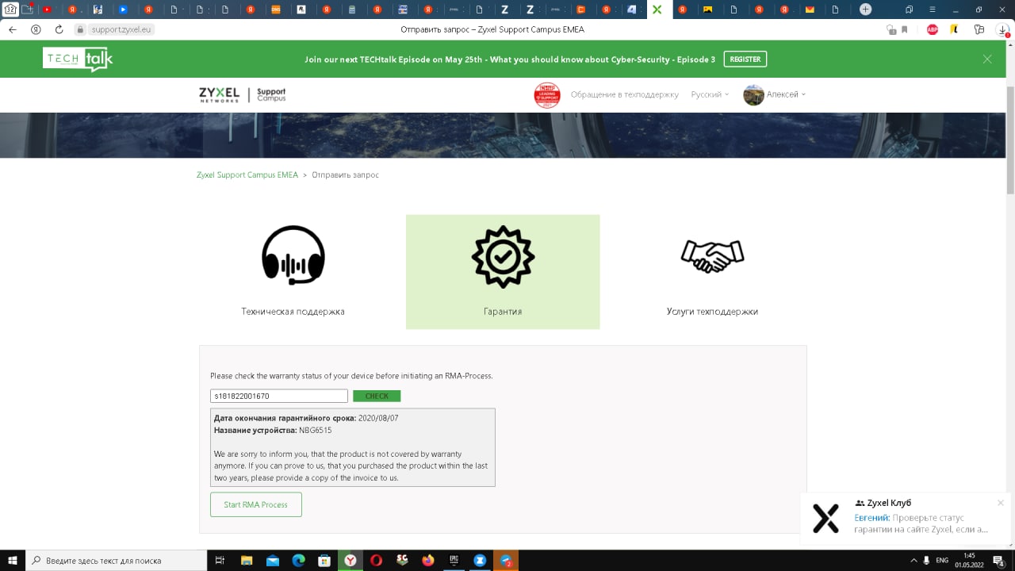Click the red Leading Support award badge
Viewport: 1015px width, 571px height.
(547, 95)
